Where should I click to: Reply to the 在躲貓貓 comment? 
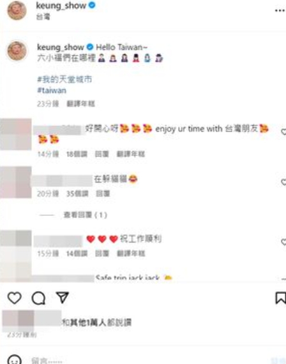click(103, 193)
